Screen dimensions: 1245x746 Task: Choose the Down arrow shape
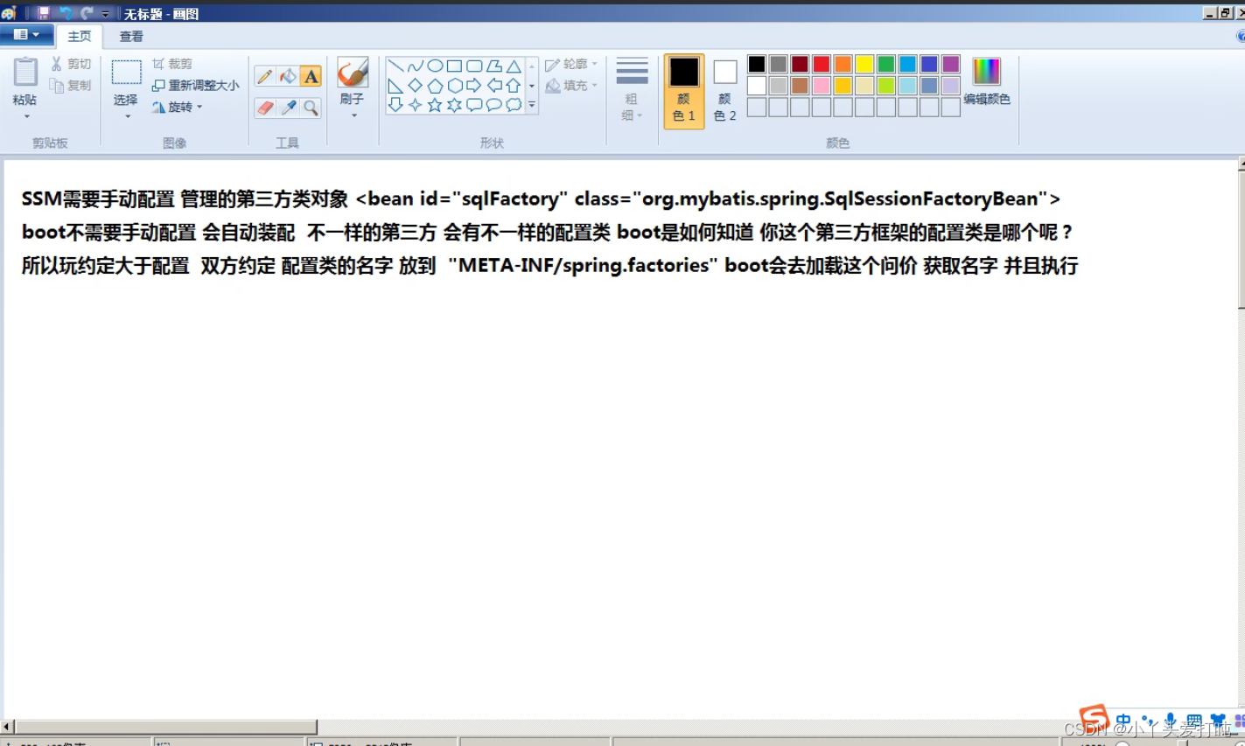[395, 105]
